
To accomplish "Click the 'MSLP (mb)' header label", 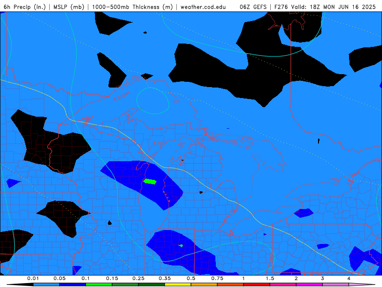I will (x=69, y=7).
